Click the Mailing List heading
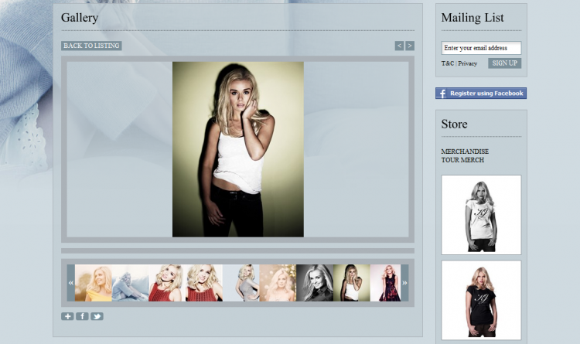Image resolution: width=580 pixels, height=344 pixels. point(473,17)
